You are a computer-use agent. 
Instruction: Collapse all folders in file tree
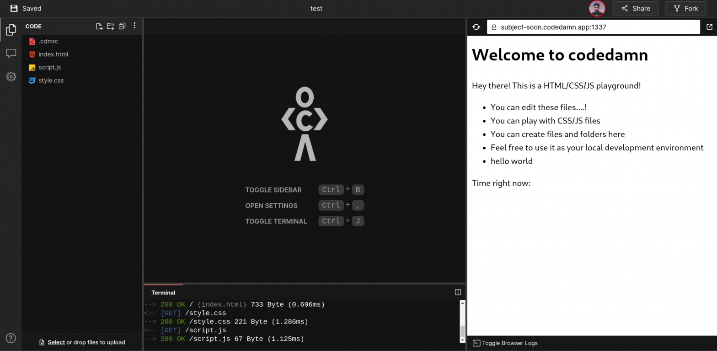[x=122, y=27]
